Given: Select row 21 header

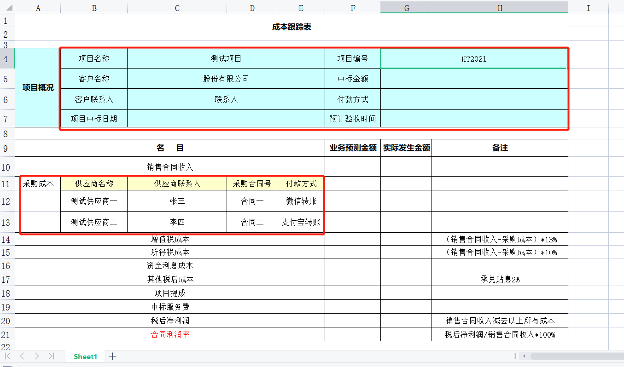Looking at the screenshot, I should pos(7,334).
